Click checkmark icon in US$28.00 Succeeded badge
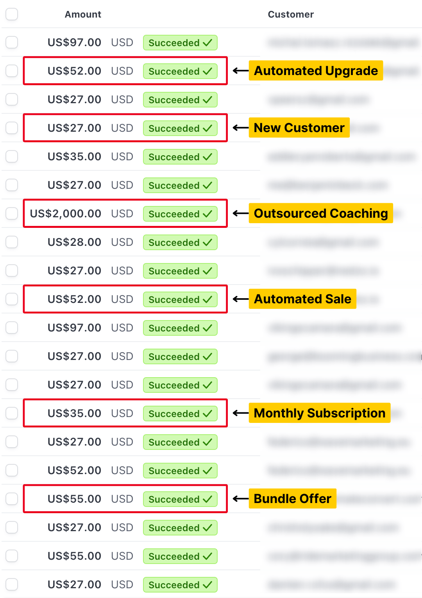Image resolution: width=422 pixels, height=598 pixels. coord(207,242)
